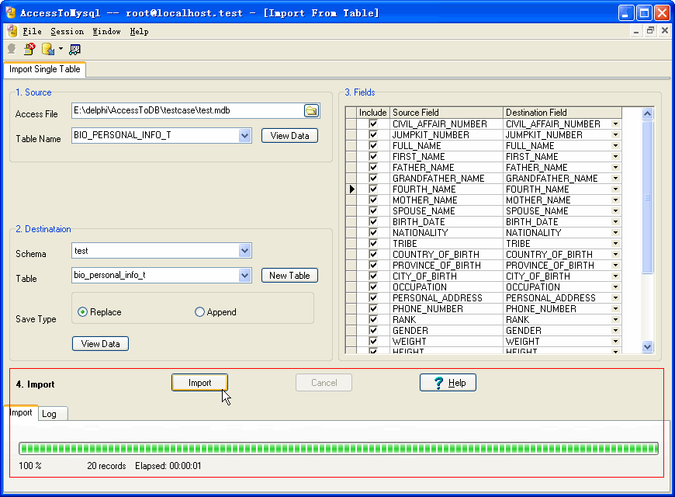Click the database import toolbar icon
The height and width of the screenshot is (497, 675).
pyautogui.click(x=48, y=49)
